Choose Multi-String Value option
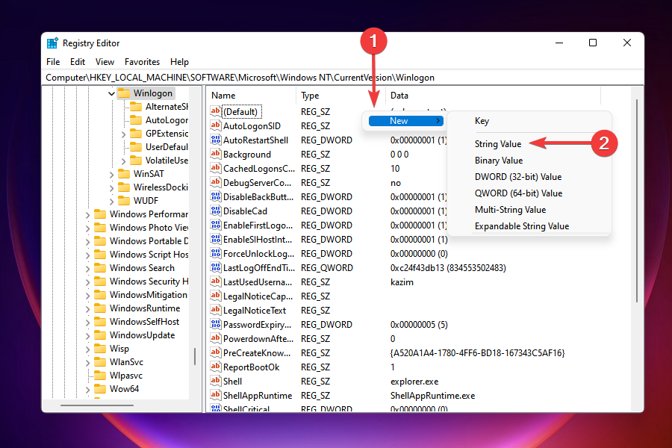The image size is (672, 448). tap(511, 210)
